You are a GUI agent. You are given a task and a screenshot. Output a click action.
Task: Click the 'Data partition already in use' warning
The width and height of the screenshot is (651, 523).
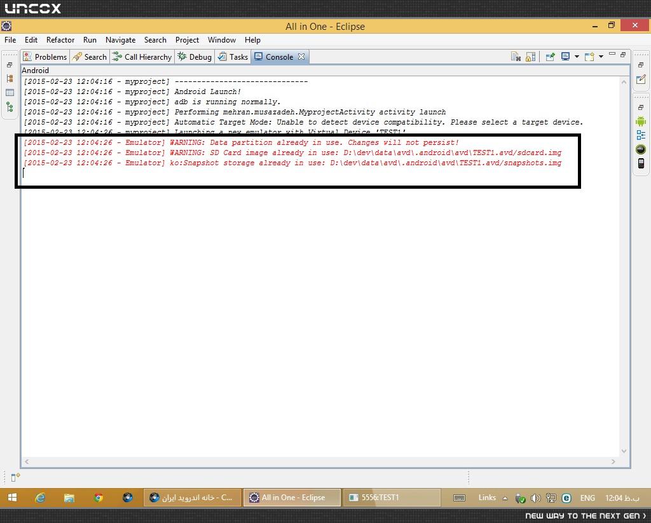click(241, 142)
